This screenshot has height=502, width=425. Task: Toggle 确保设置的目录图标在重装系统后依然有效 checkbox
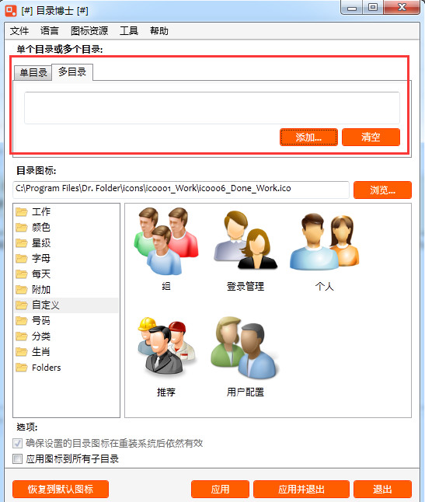(x=18, y=443)
